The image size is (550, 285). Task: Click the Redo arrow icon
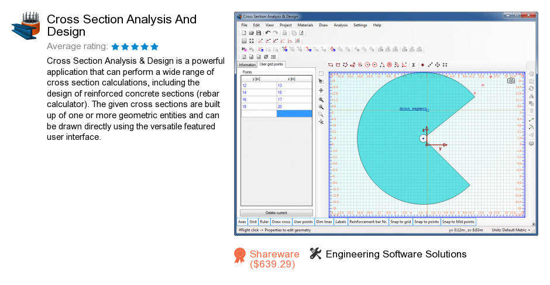(x=276, y=33)
